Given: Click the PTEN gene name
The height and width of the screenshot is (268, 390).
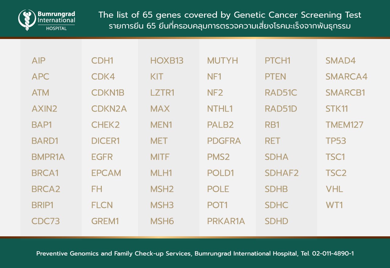Looking at the screenshot, I should (x=275, y=77).
